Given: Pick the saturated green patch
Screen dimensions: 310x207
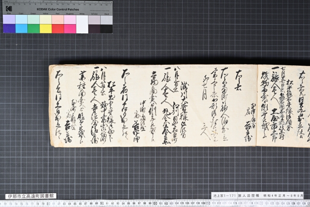Looking at the screenshot, I should (34, 28).
